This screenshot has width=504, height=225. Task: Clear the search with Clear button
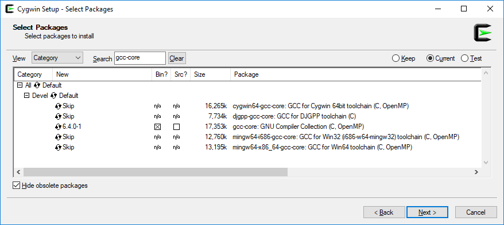pos(177,58)
